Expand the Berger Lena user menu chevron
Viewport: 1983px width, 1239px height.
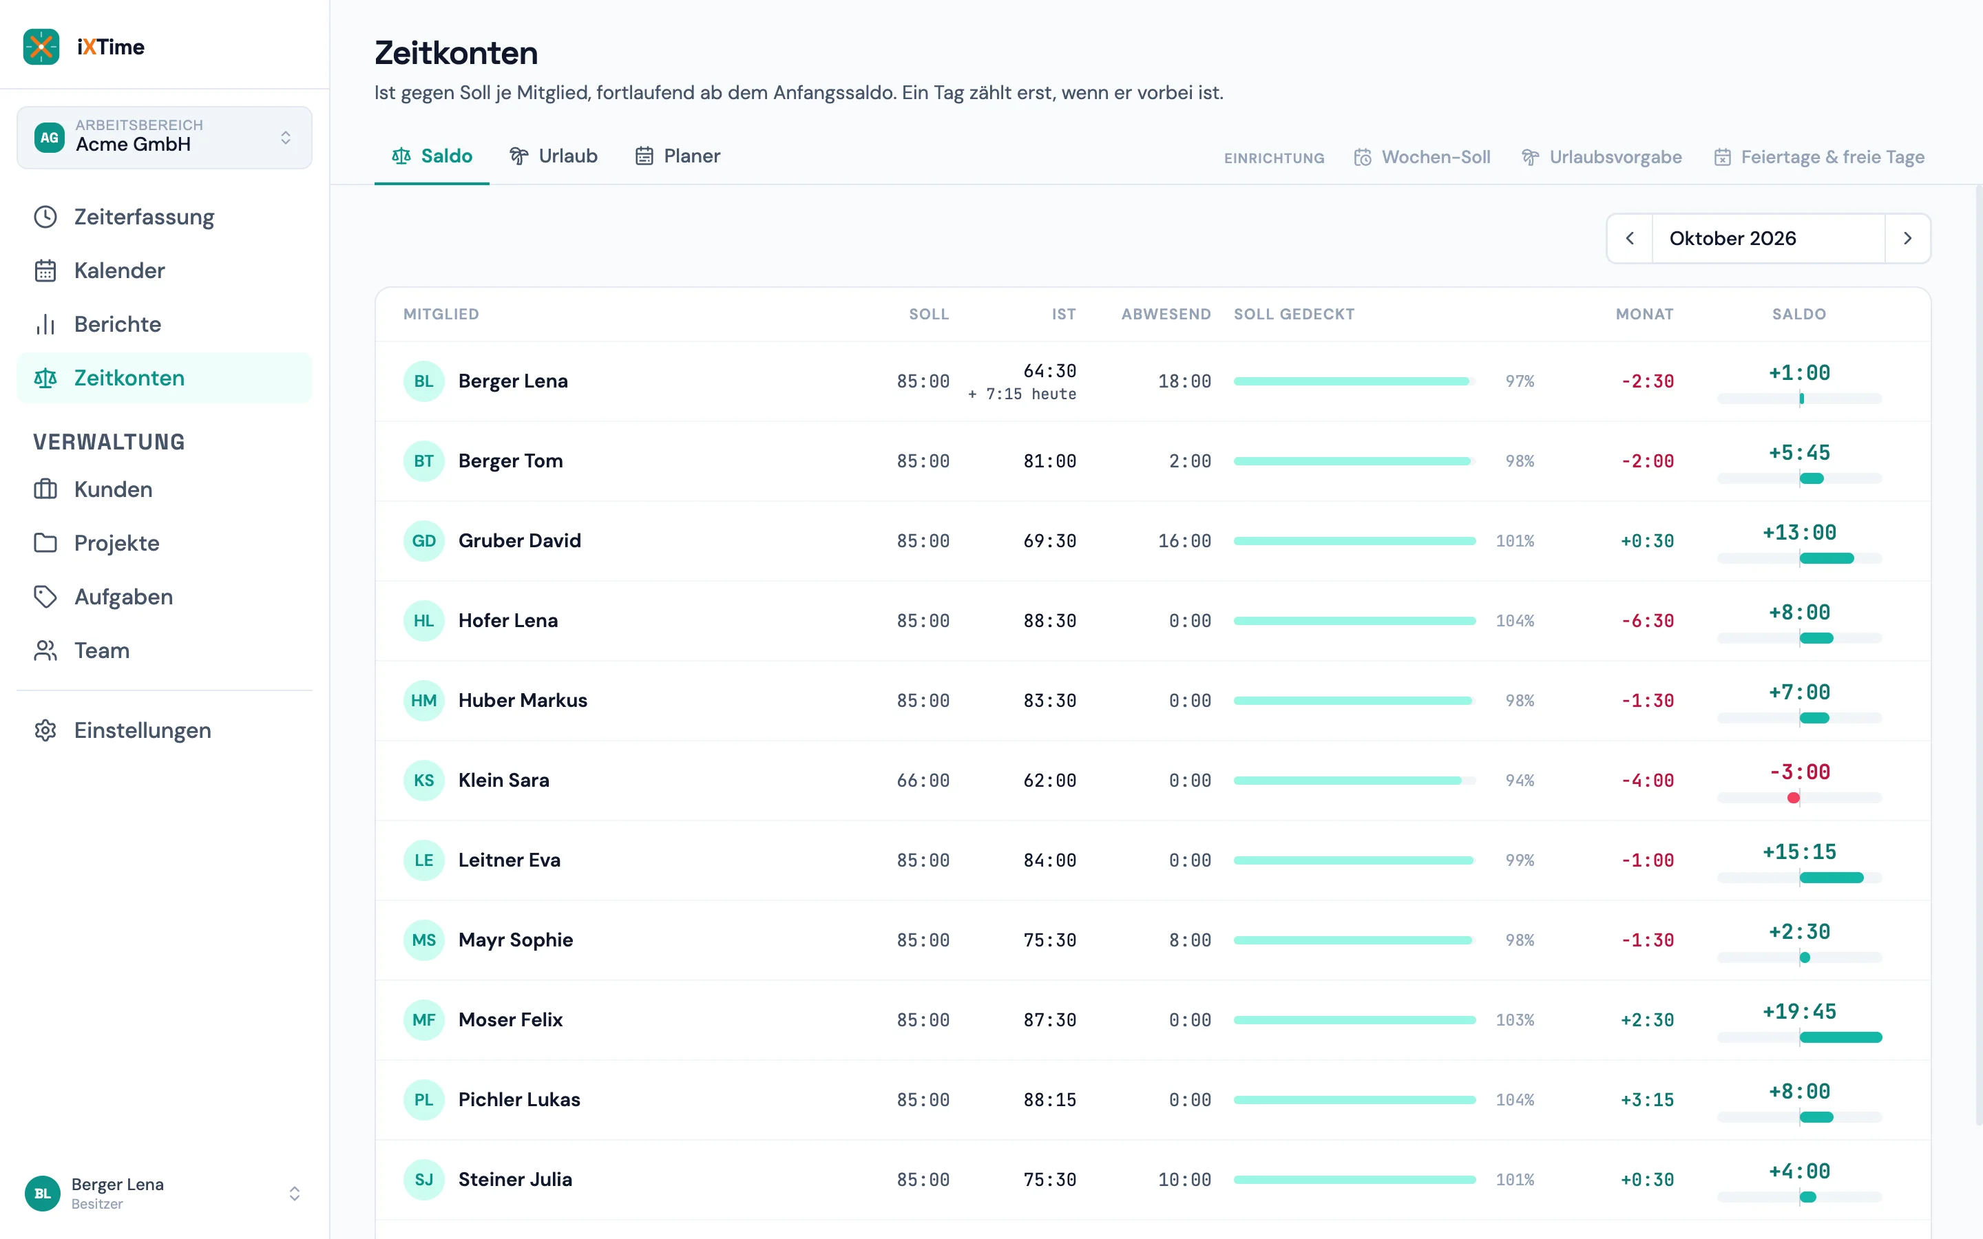point(294,1193)
